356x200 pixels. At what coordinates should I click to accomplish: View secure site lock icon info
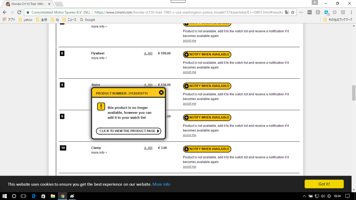point(28,12)
